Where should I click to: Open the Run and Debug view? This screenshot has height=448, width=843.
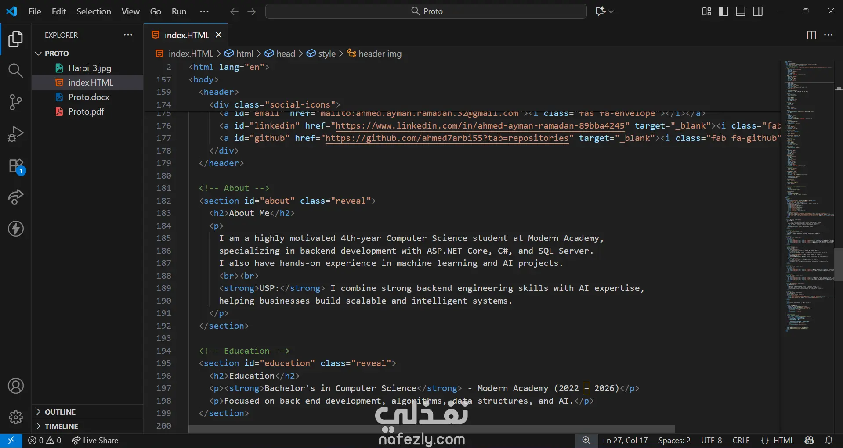click(x=16, y=134)
